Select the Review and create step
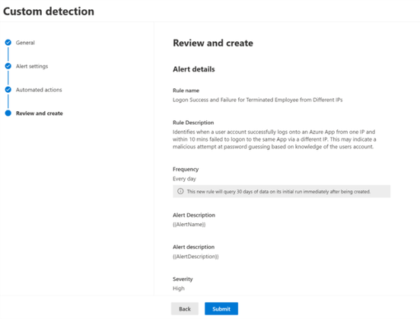 [x=40, y=113]
